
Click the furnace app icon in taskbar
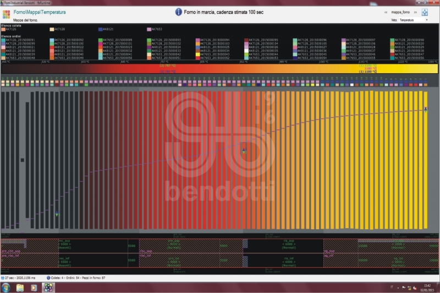(48, 288)
